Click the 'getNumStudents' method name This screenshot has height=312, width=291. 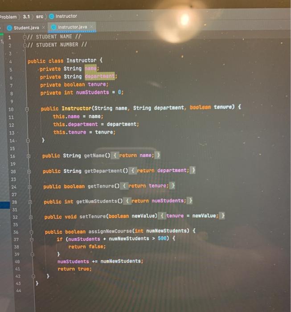(x=97, y=201)
